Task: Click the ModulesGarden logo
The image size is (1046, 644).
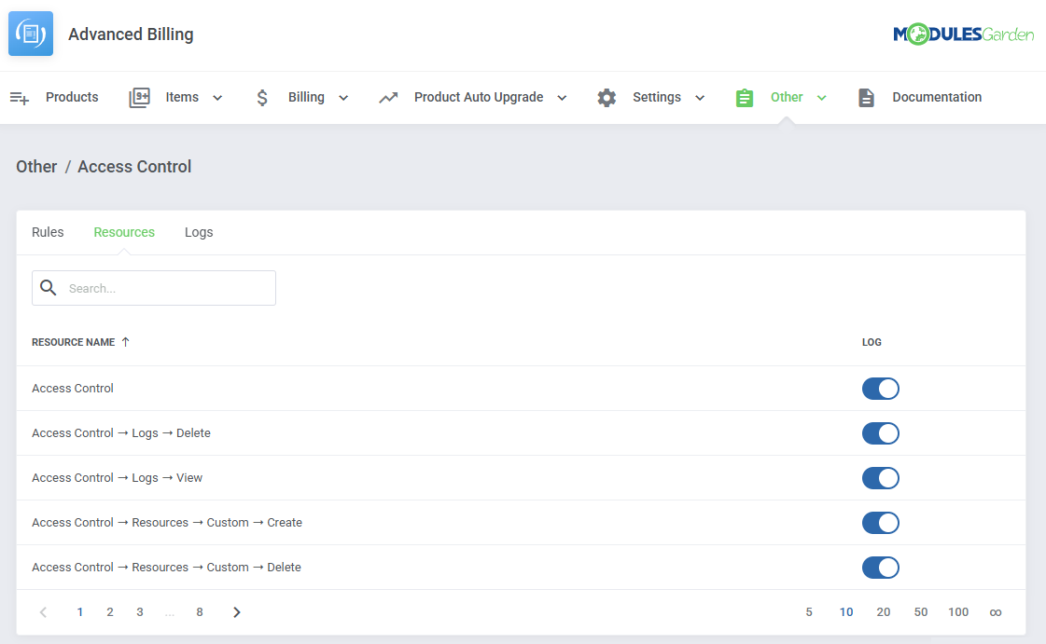Action: (x=963, y=34)
